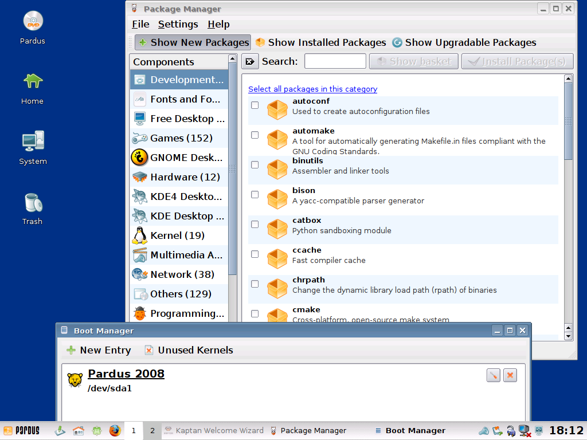Switch to virtual desktop 2

tap(152, 431)
